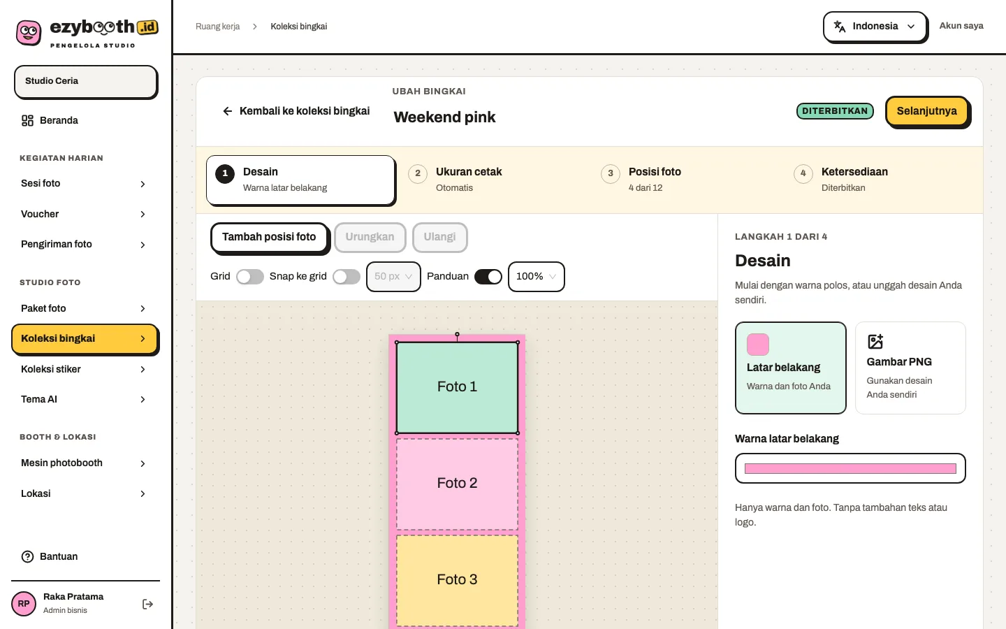The image size is (1006, 629).
Task: Open the pink Warna latar belakang color picker
Action: pos(850,468)
